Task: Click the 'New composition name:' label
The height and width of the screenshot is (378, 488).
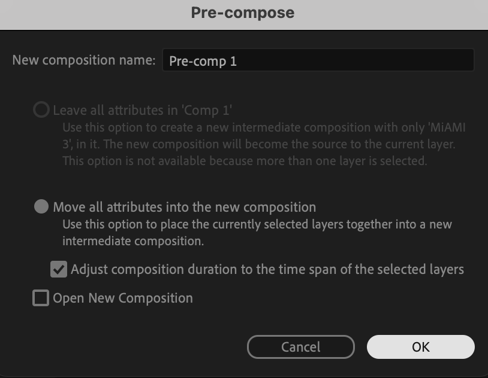Action: tap(84, 60)
